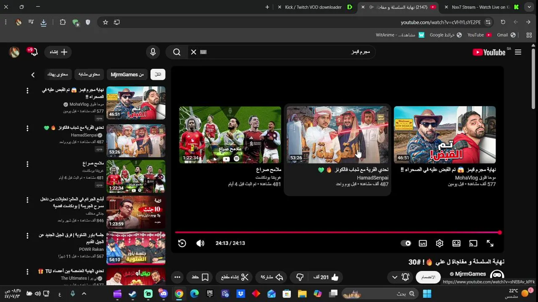The image size is (538, 302).
Task: Select the محتوى مشابه filter chip
Action: 89,74
